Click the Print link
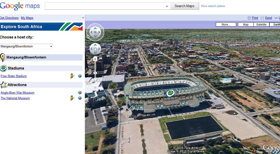280x154 pixels. (255, 18)
